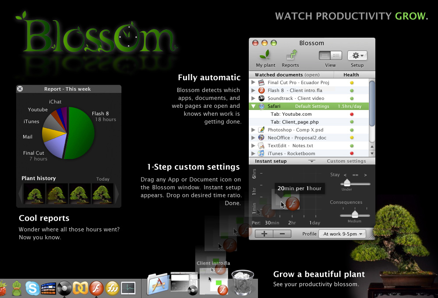Open the video wall app in the Dock
This screenshot has height=298, width=438.
tap(48, 288)
